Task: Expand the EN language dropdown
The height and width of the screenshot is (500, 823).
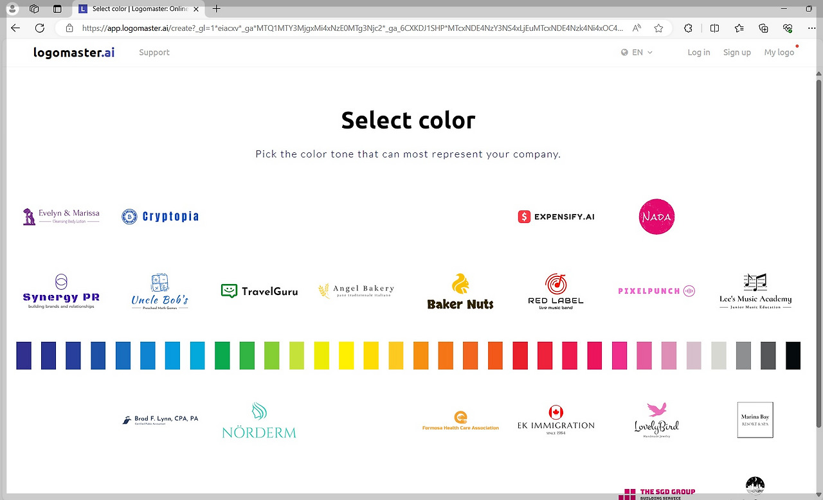Action: click(x=637, y=53)
